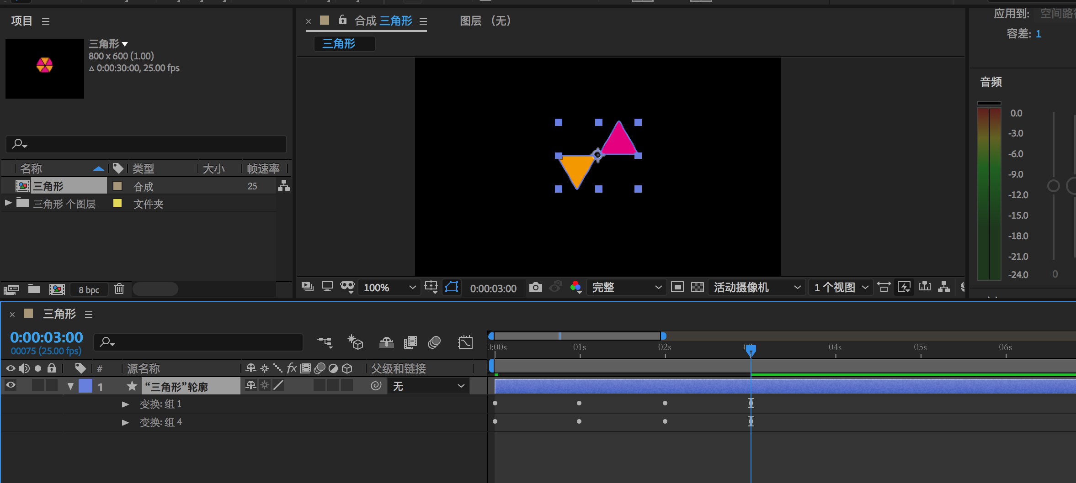
Task: Open the 1 个视图 layout dropdown
Action: (x=841, y=287)
